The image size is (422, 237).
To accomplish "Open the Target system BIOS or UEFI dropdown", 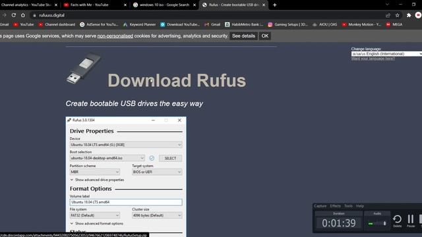I will (x=157, y=172).
